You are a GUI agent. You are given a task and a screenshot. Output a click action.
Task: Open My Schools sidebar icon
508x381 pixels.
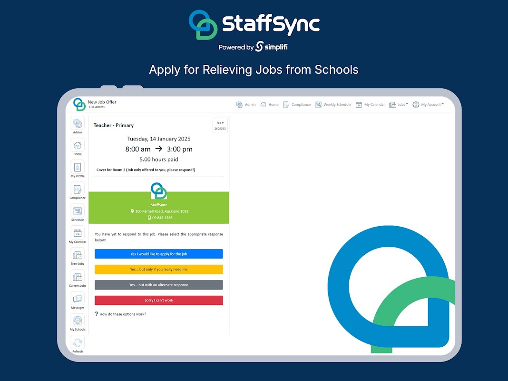point(78,321)
